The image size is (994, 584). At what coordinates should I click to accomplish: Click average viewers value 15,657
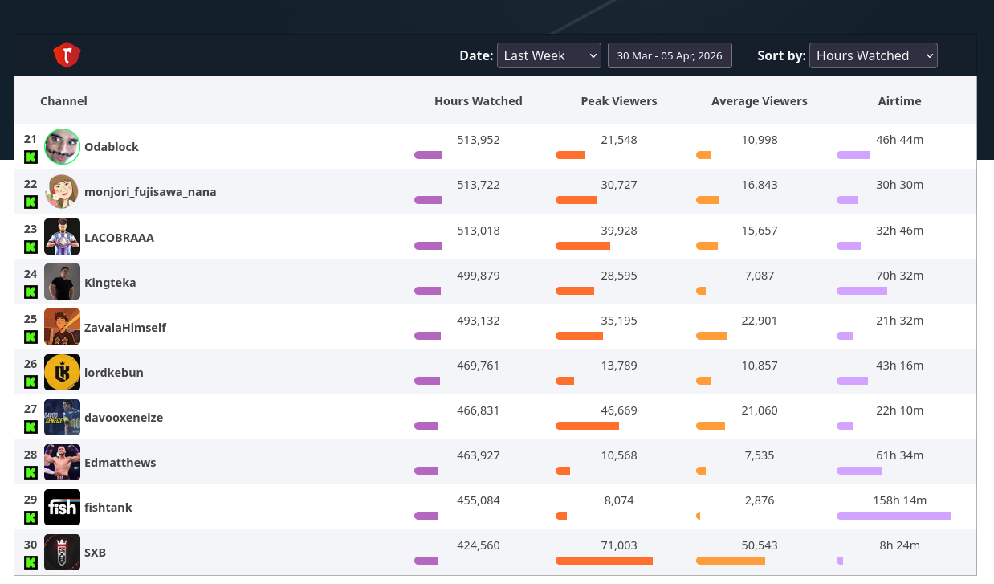760,230
